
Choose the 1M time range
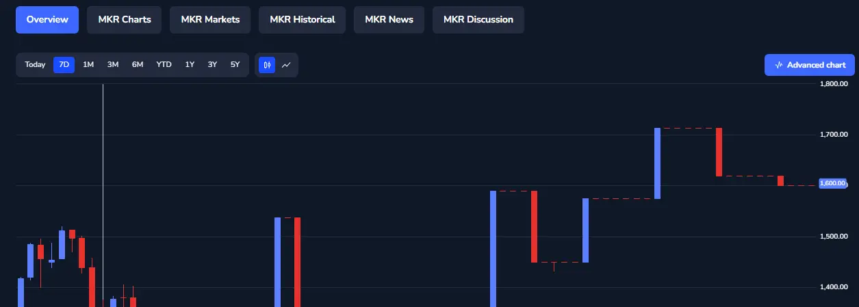point(88,65)
